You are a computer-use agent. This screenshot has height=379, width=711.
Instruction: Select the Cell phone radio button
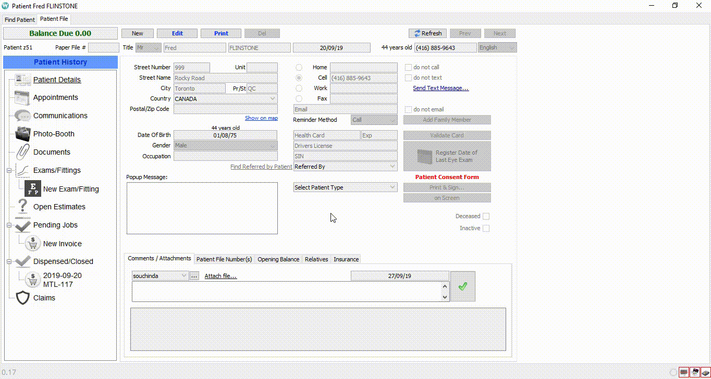coord(299,78)
